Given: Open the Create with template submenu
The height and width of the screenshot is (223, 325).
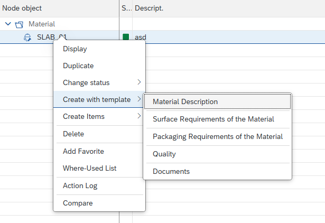Looking at the screenshot, I should click(x=96, y=99).
